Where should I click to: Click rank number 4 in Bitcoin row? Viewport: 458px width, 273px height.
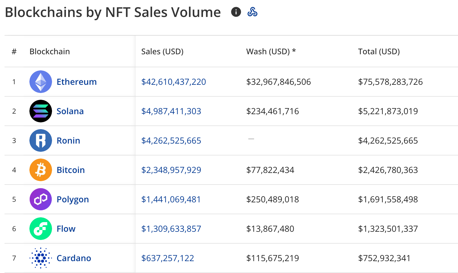click(14, 170)
